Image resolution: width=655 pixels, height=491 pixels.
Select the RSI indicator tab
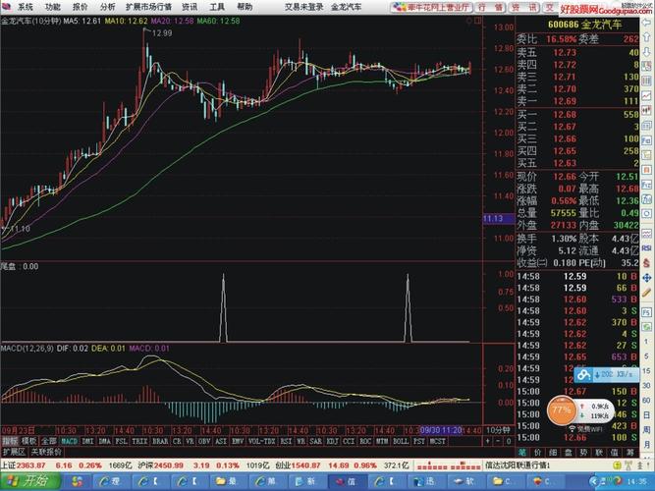286,441
